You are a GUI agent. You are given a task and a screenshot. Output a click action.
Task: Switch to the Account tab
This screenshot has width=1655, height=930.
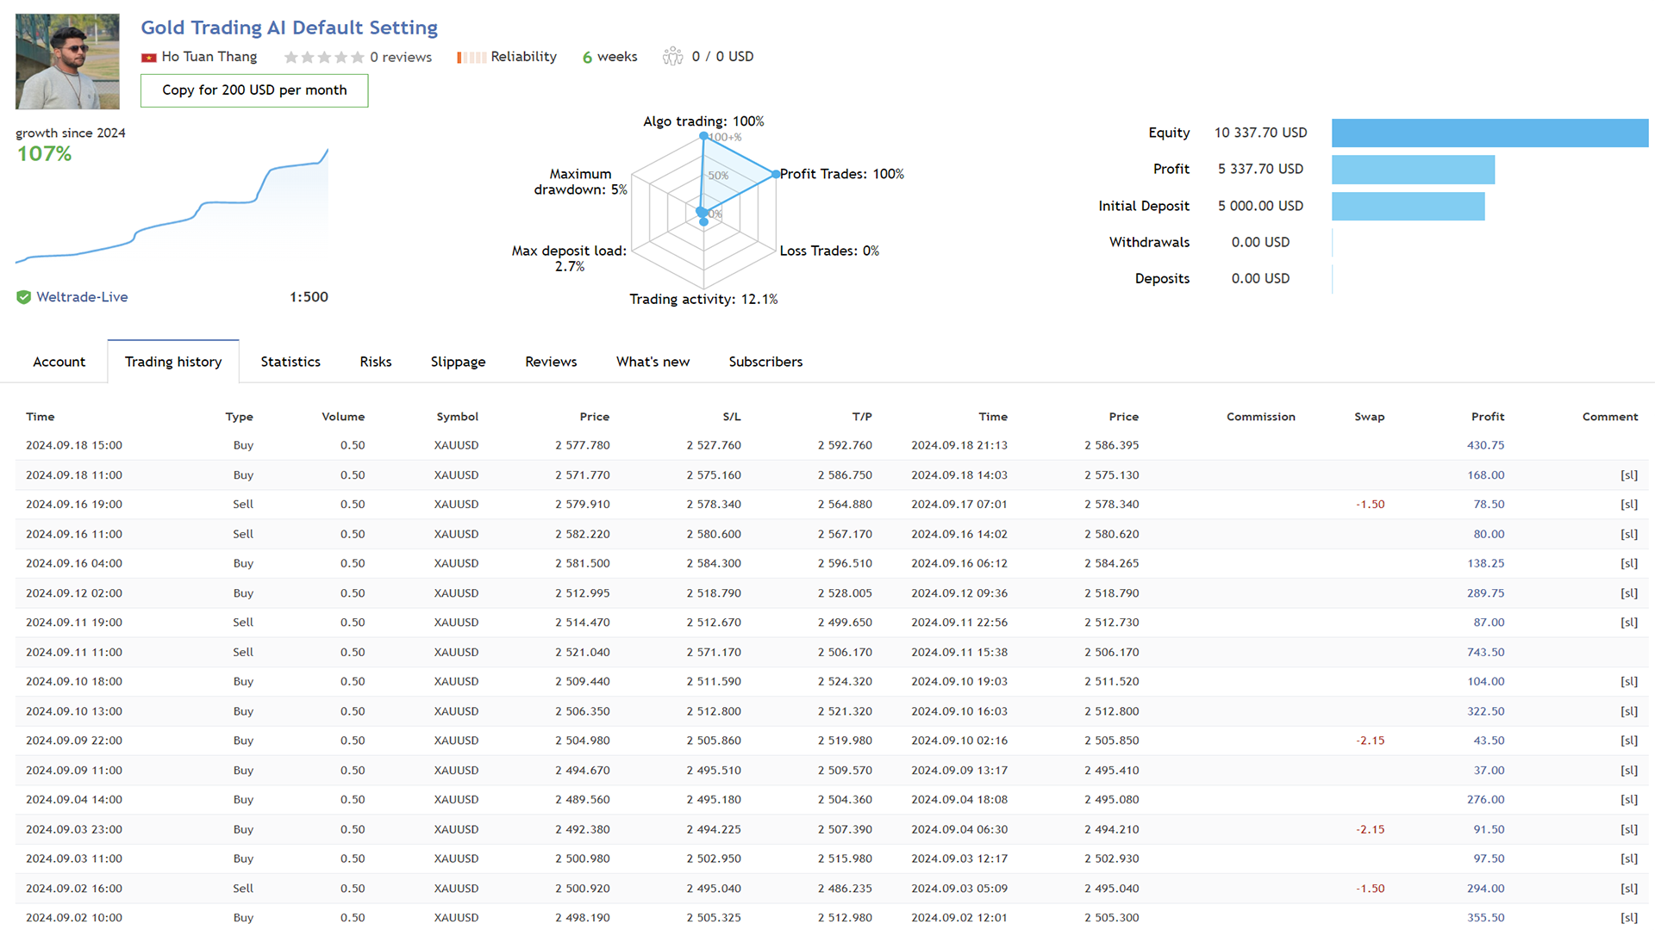click(x=59, y=362)
